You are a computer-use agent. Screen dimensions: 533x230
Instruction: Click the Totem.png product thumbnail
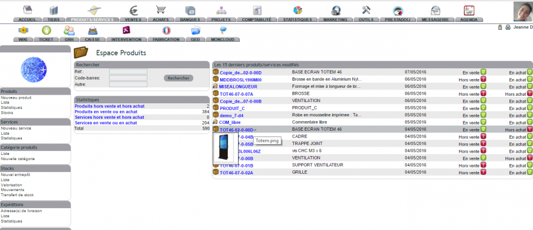click(225, 149)
